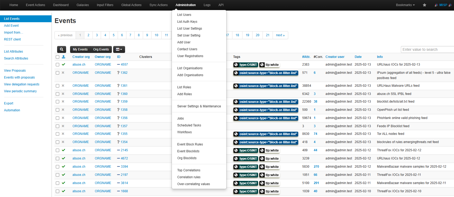This screenshot has height=197, width=454.
Task: Click the unpublished X icon for event 1355
Action: coord(63,134)
